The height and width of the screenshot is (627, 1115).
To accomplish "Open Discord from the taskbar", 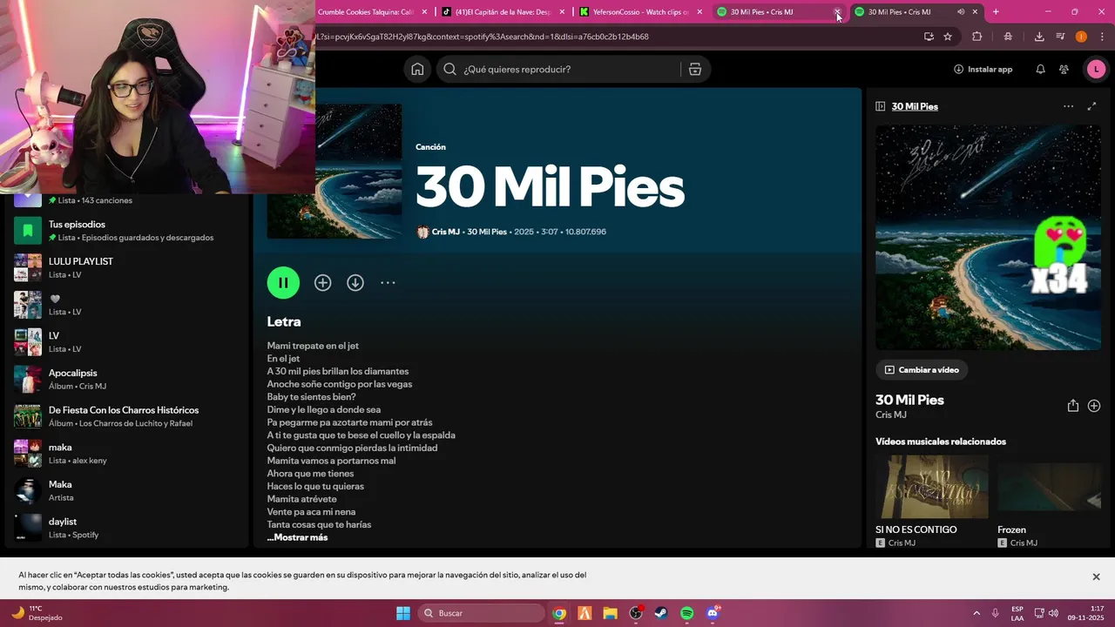I will (x=713, y=613).
